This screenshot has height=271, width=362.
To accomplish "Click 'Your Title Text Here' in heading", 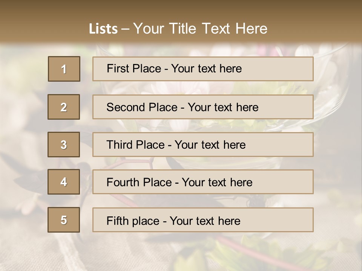I will point(200,29).
